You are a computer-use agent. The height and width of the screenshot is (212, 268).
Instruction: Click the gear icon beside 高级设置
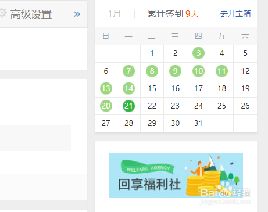[x=3, y=13]
